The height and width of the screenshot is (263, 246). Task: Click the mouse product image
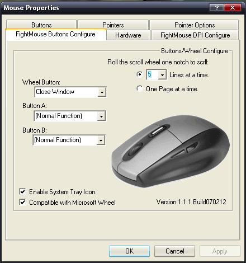(171, 151)
